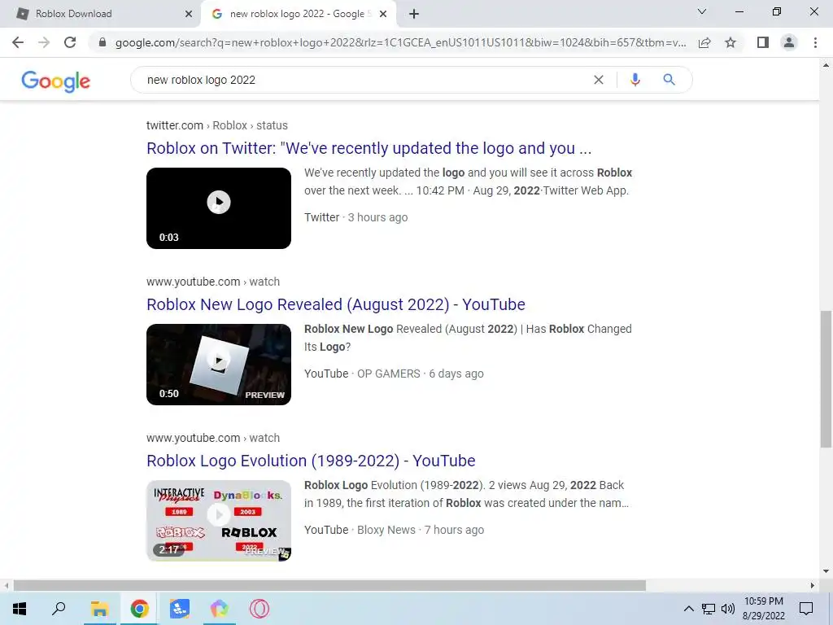Close the Google search tab
Image resolution: width=833 pixels, height=625 pixels.
(x=383, y=14)
